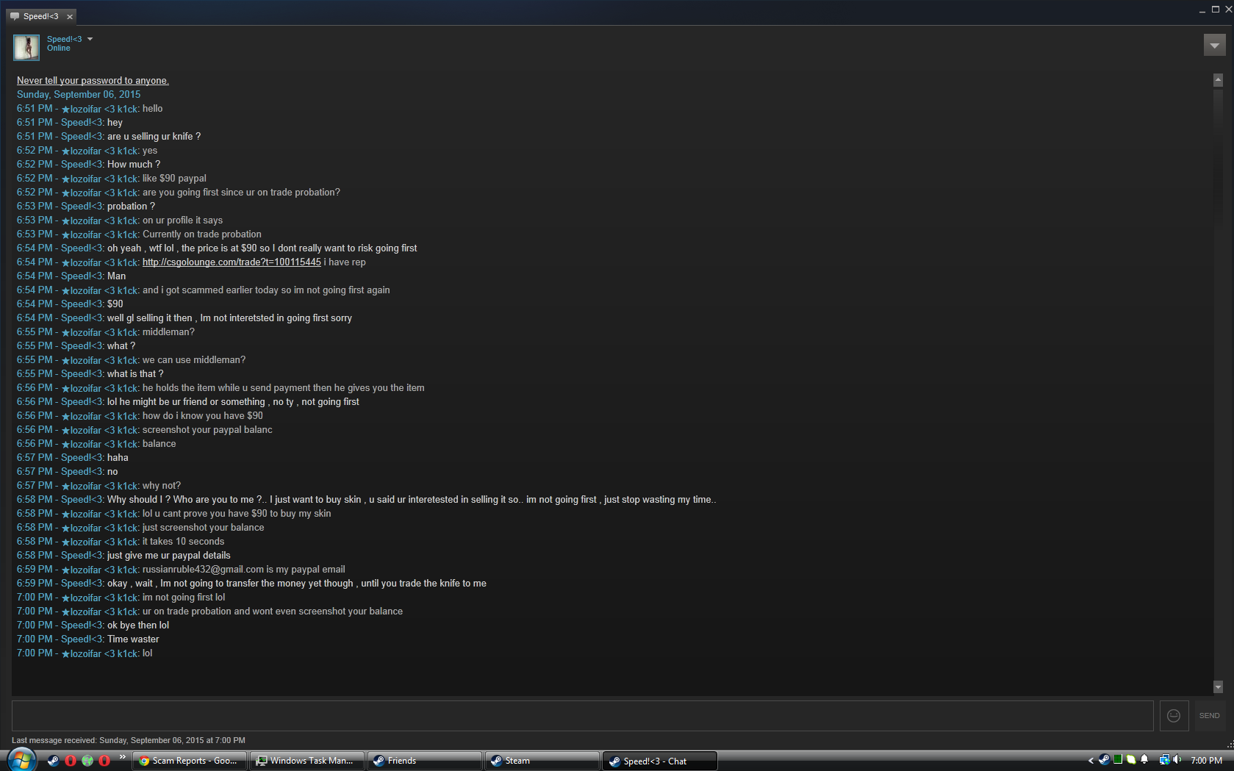This screenshot has width=1234, height=771.
Task: Switch to Scam Reports Chrome taskbar item
Action: [190, 761]
